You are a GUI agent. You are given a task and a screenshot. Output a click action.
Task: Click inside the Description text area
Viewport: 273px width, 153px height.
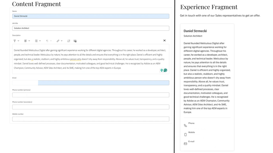pyautogui.click(x=91, y=59)
